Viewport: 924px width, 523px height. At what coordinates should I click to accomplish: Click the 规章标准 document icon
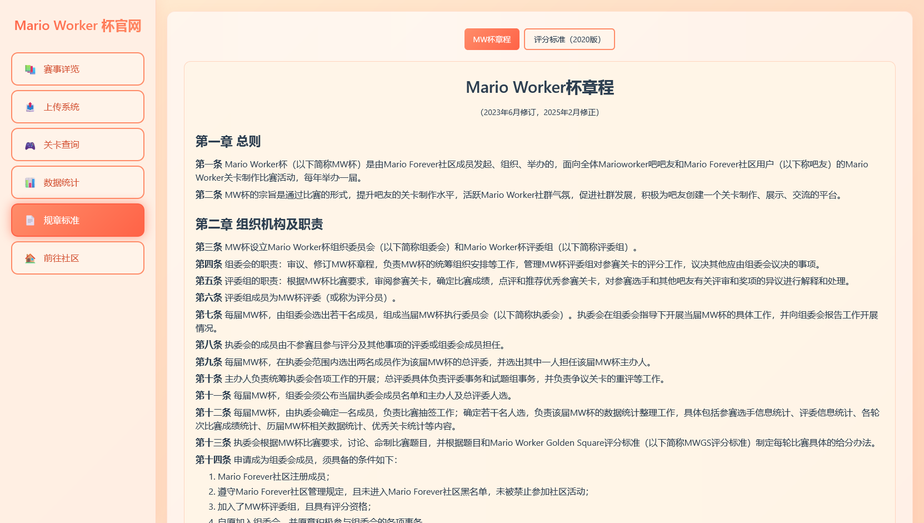[x=30, y=221]
